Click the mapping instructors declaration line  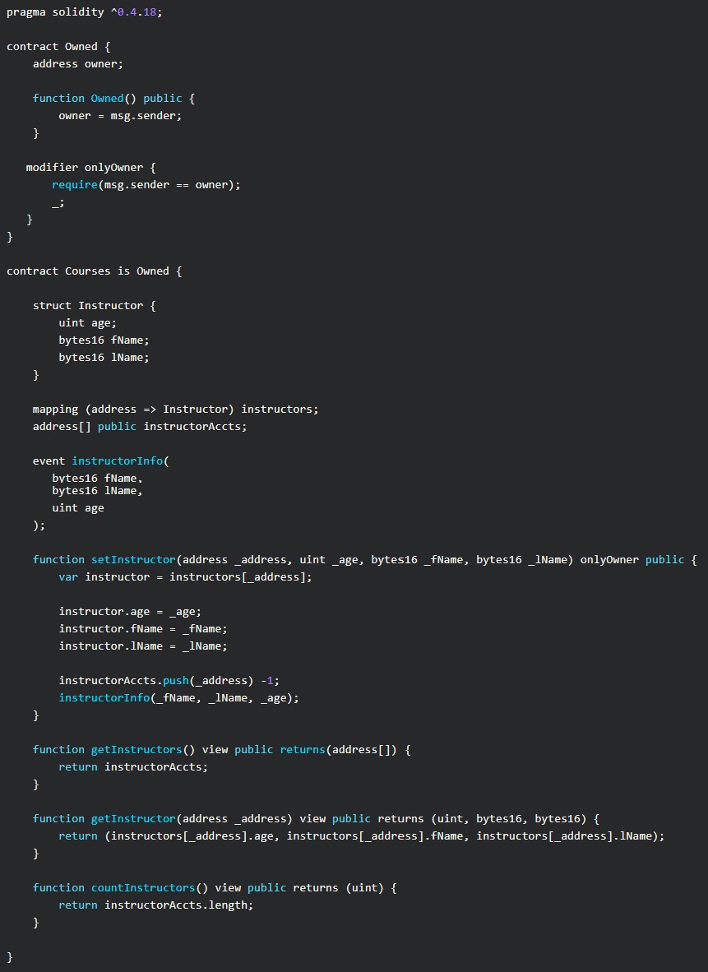175,410
